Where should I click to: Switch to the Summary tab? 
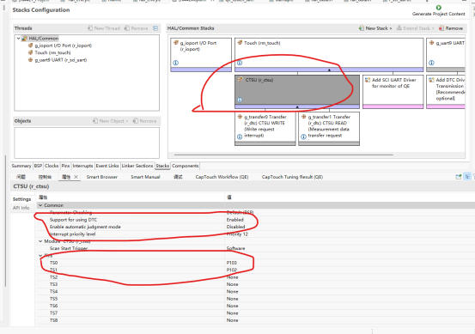[21, 166]
